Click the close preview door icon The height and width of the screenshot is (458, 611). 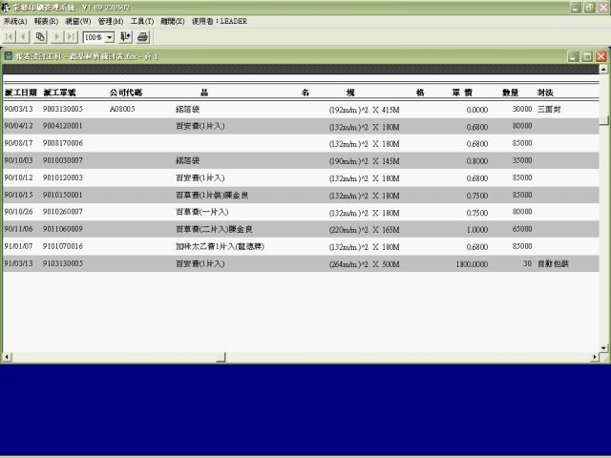(126, 37)
